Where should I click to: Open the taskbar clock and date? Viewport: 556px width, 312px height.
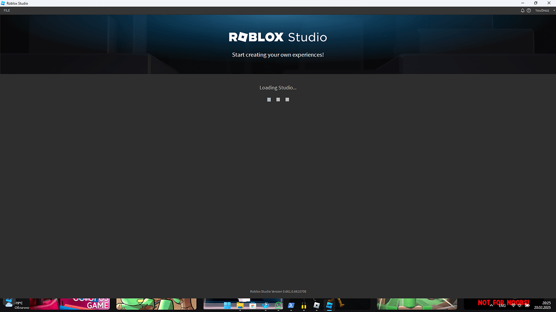click(x=542, y=305)
